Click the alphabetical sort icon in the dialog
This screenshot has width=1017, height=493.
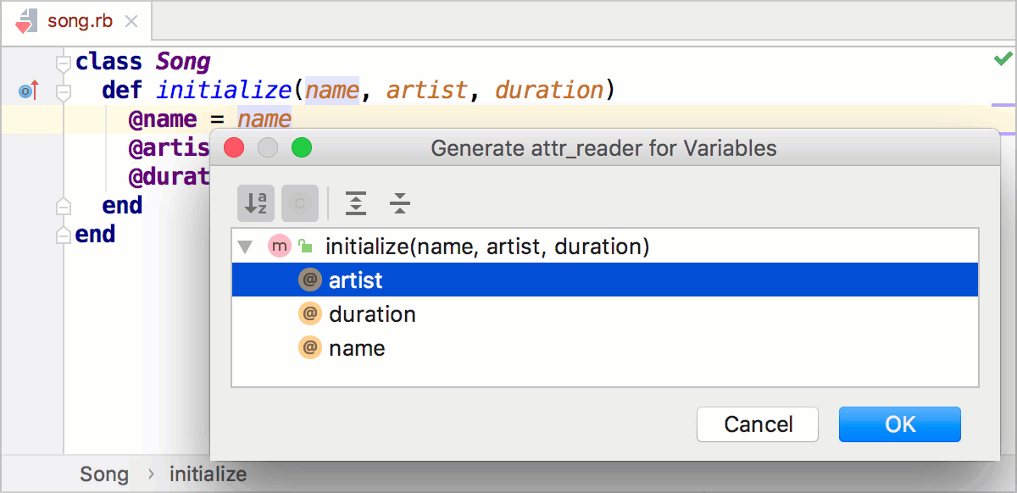(x=255, y=203)
